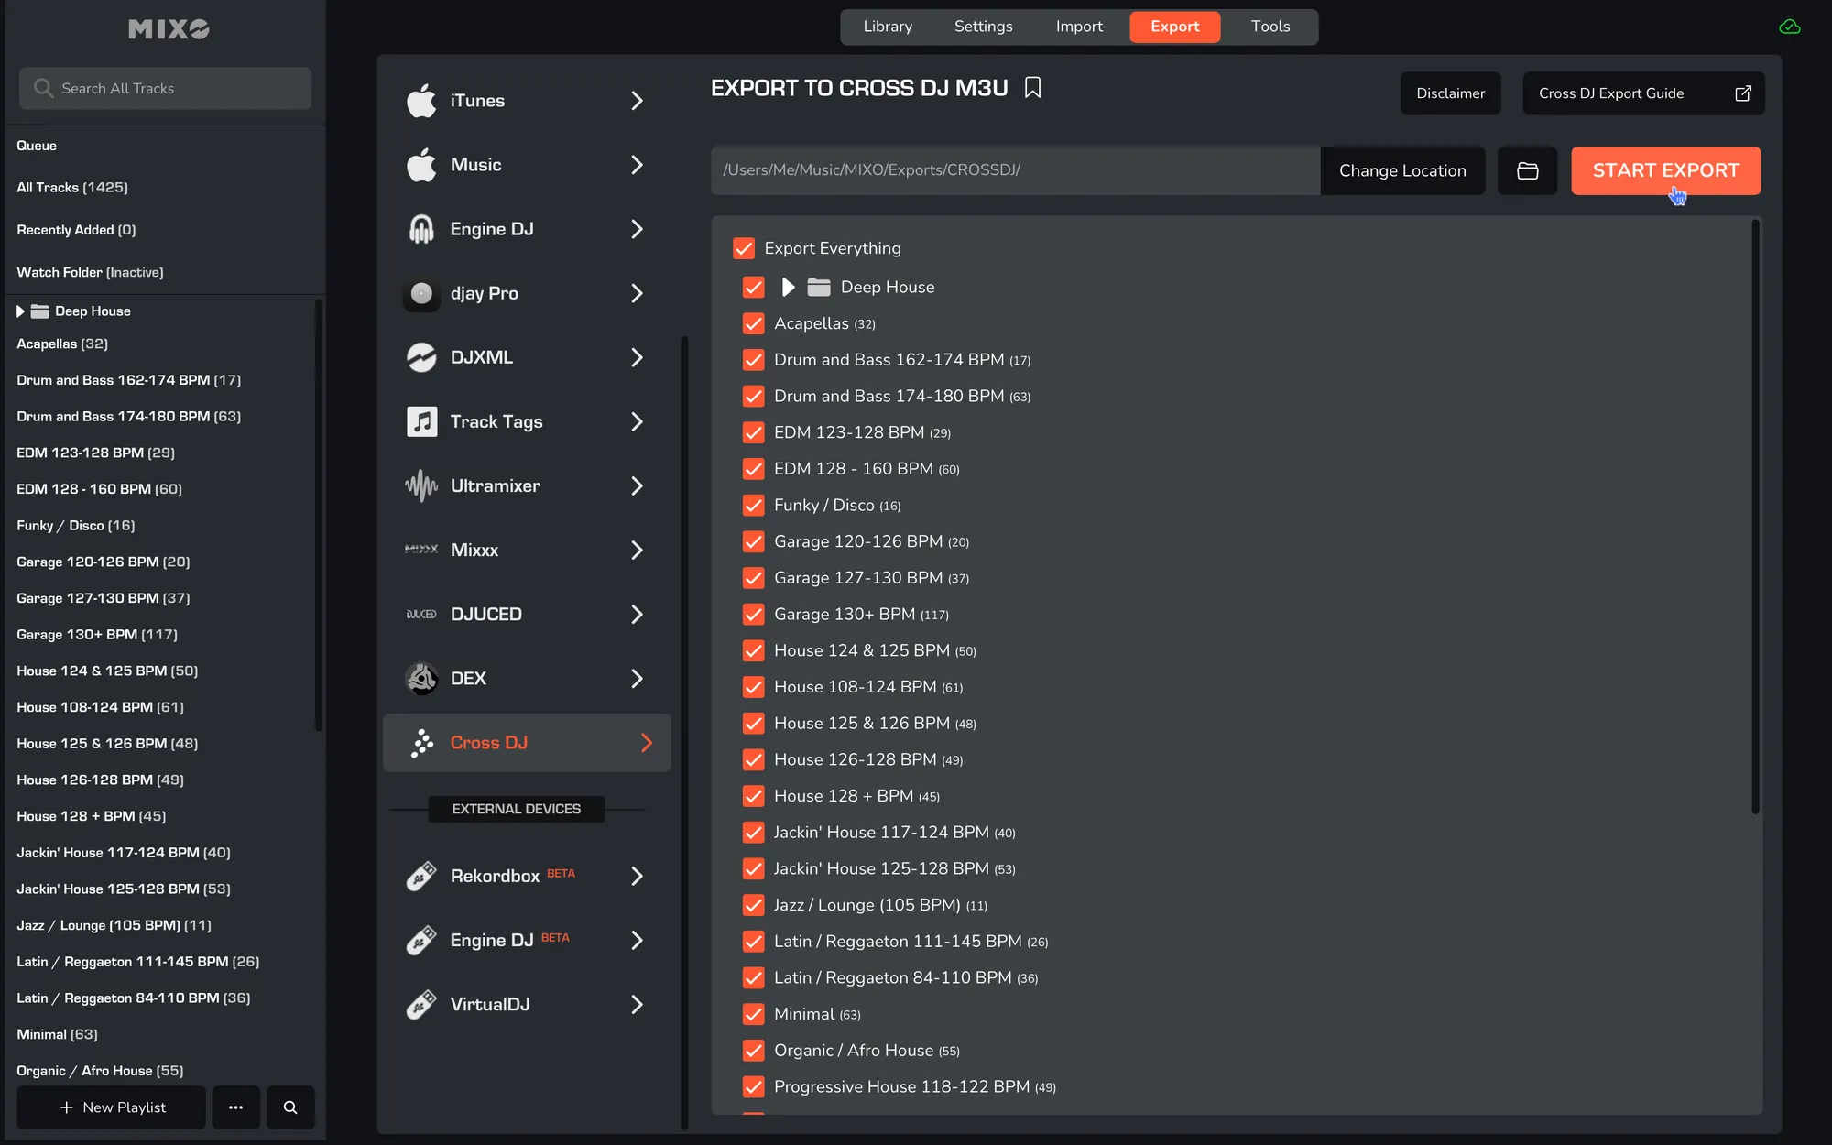
Task: Open the export folder icon button
Action: click(1527, 170)
